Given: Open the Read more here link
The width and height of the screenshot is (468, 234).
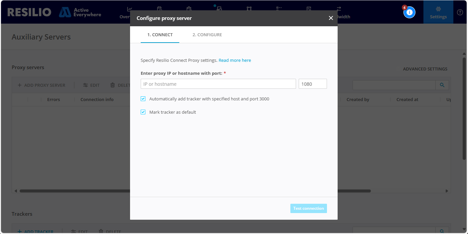Looking at the screenshot, I should point(234,60).
